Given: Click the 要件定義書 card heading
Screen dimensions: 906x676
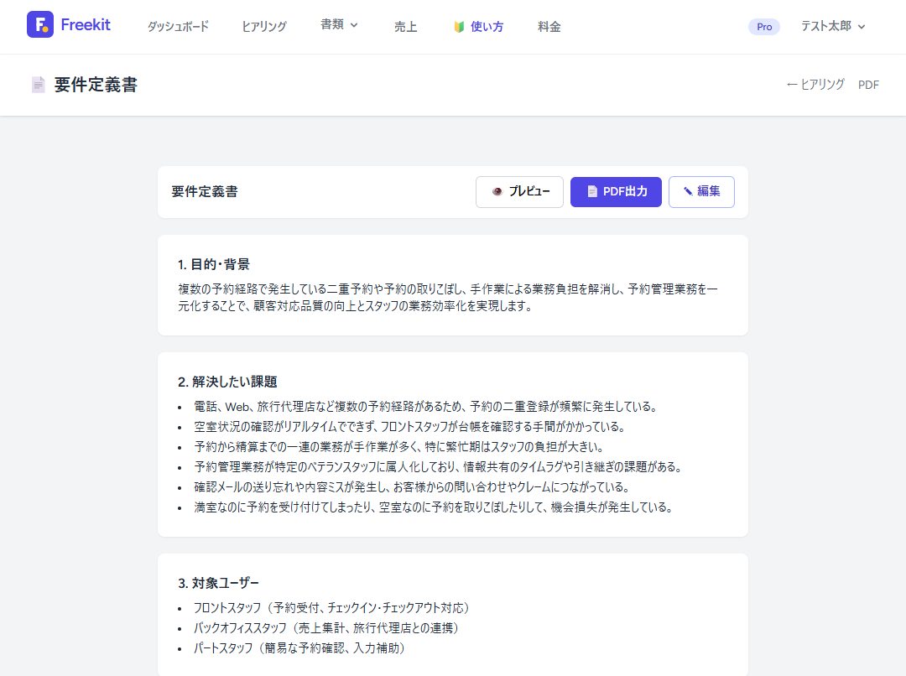Looking at the screenshot, I should [x=205, y=192].
